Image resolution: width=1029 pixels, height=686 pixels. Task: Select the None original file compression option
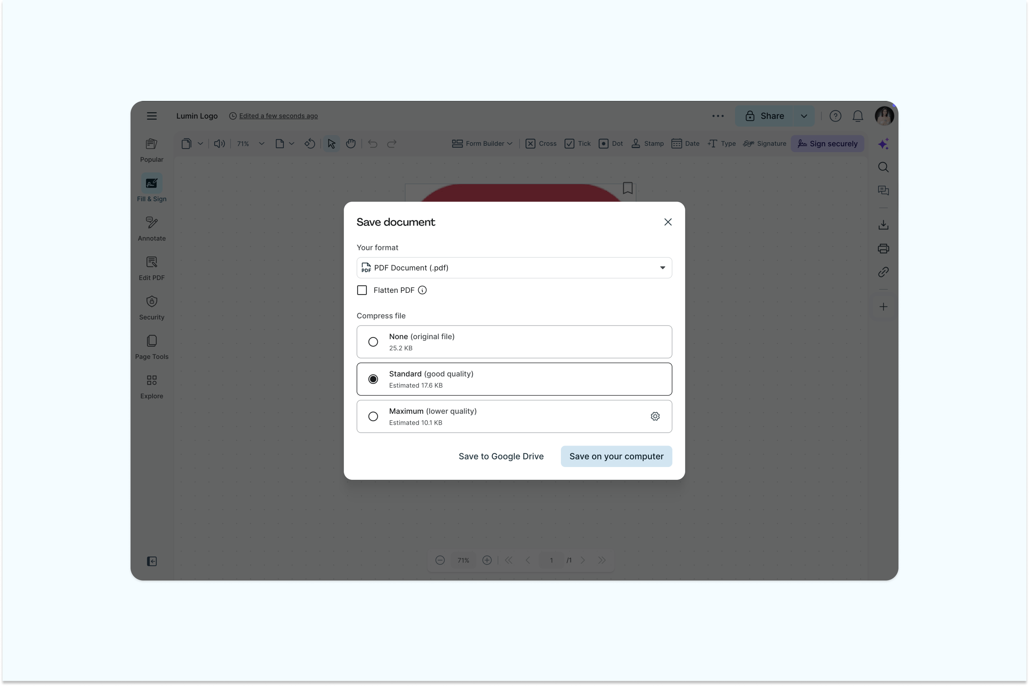[373, 342]
